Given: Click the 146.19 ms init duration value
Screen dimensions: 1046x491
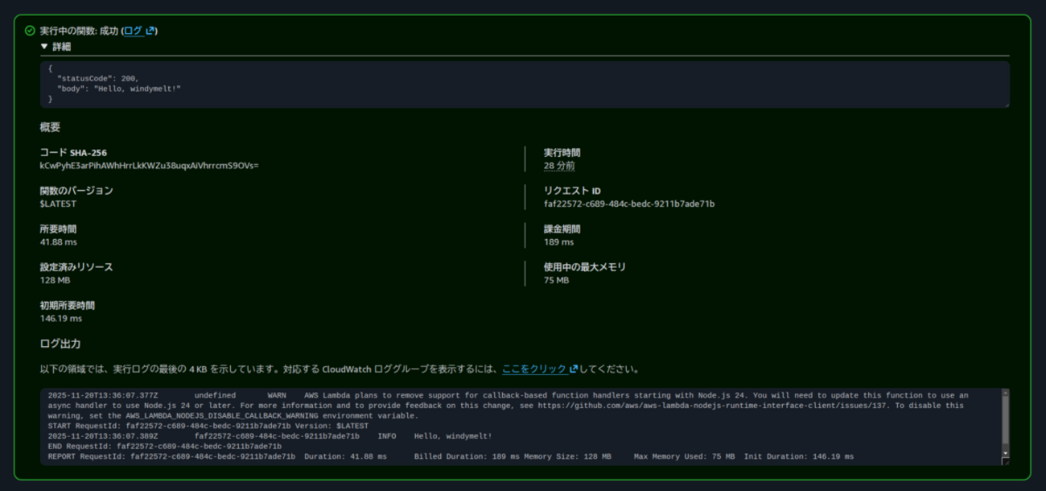Looking at the screenshot, I should tap(61, 318).
